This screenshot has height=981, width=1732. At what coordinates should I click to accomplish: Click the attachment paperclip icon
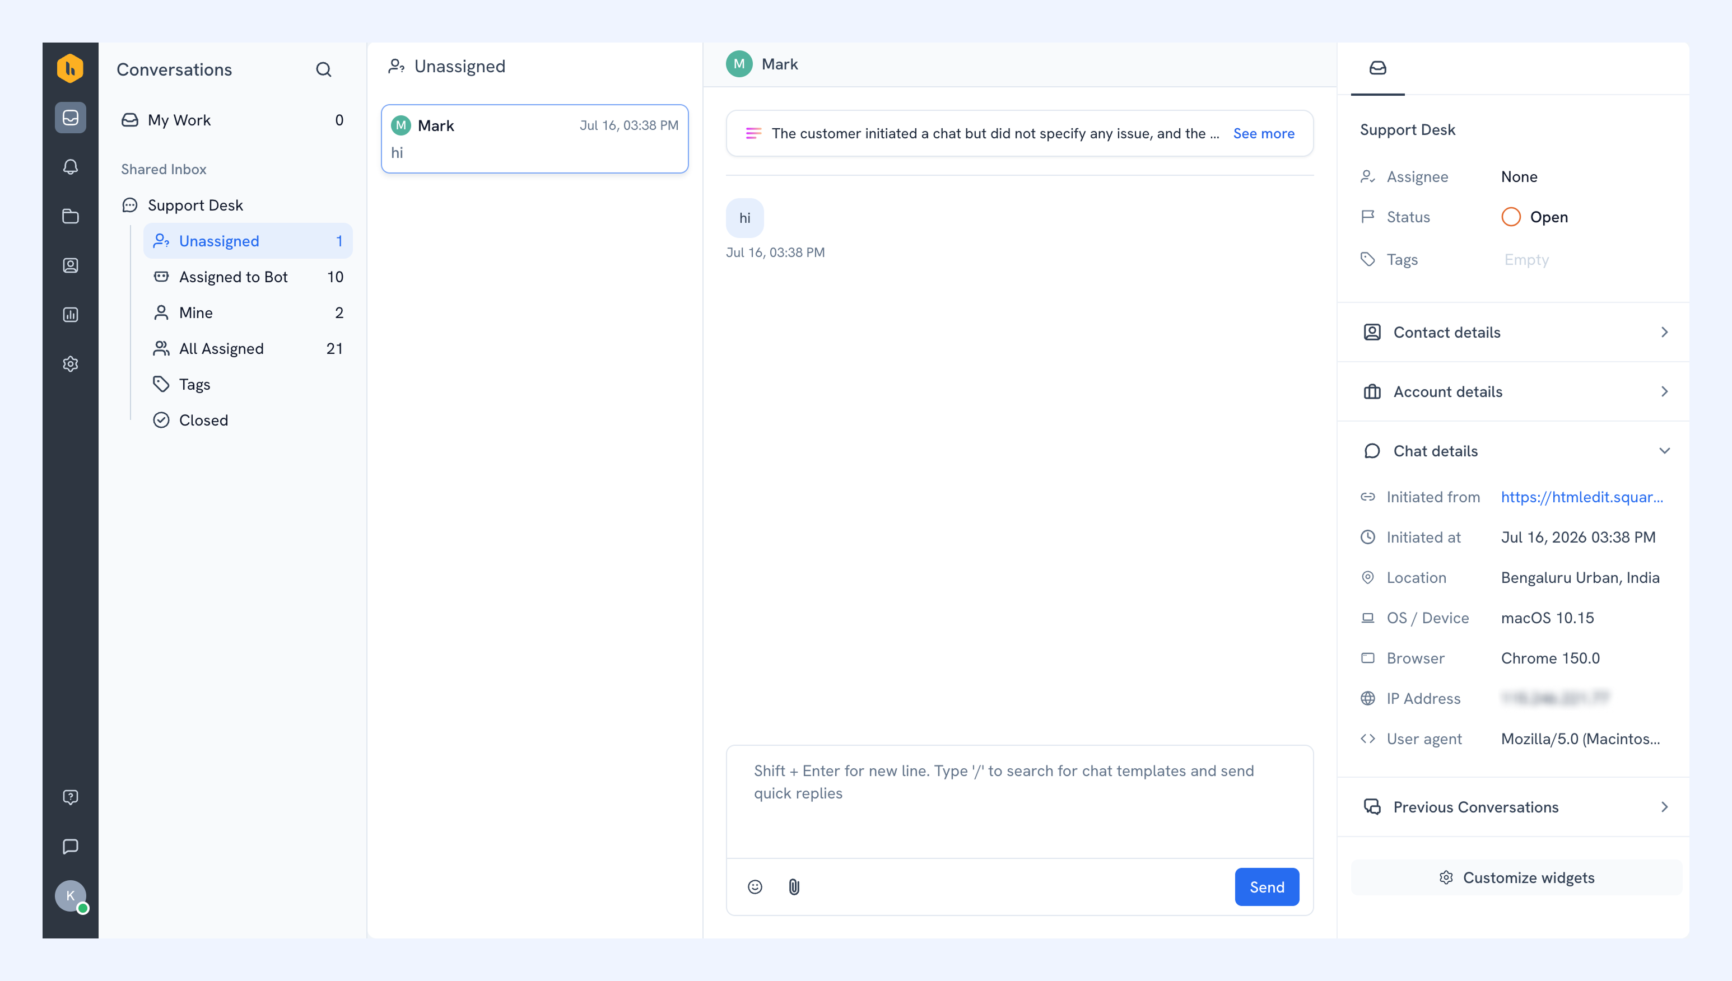coord(794,887)
